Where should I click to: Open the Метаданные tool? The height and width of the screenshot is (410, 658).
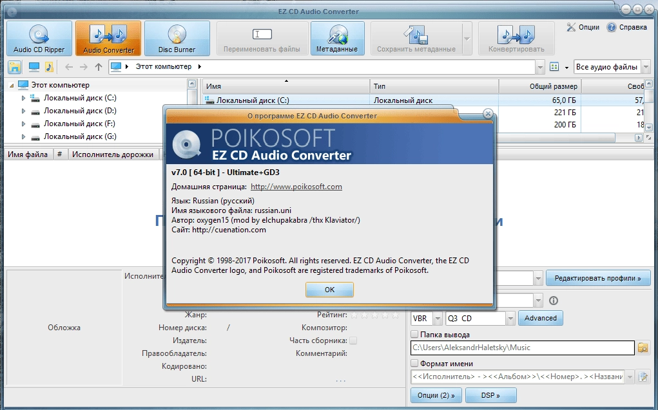337,38
